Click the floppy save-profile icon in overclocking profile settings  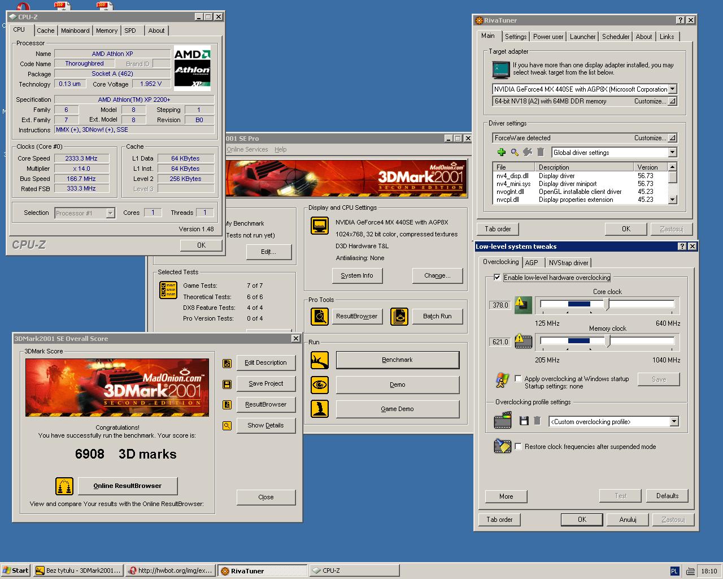(x=524, y=421)
